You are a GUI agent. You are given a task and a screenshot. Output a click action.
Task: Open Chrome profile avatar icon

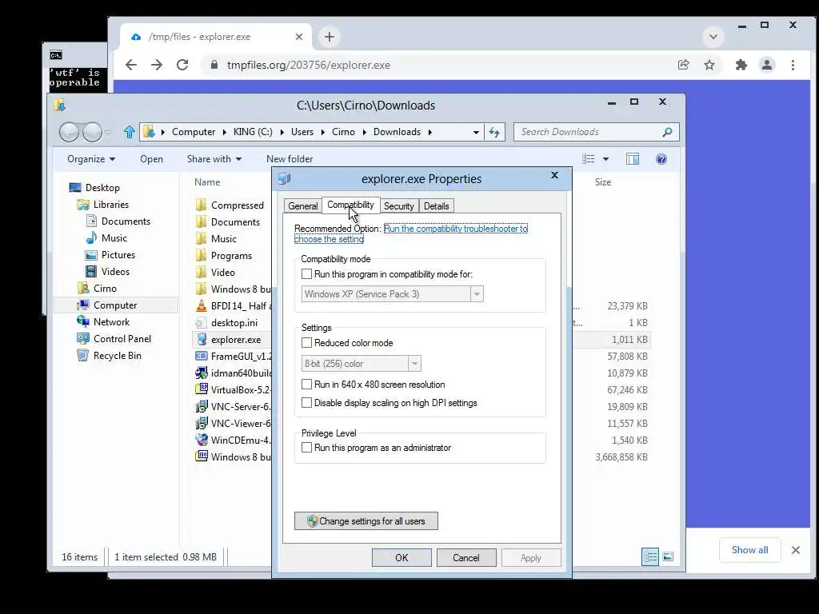click(x=767, y=65)
